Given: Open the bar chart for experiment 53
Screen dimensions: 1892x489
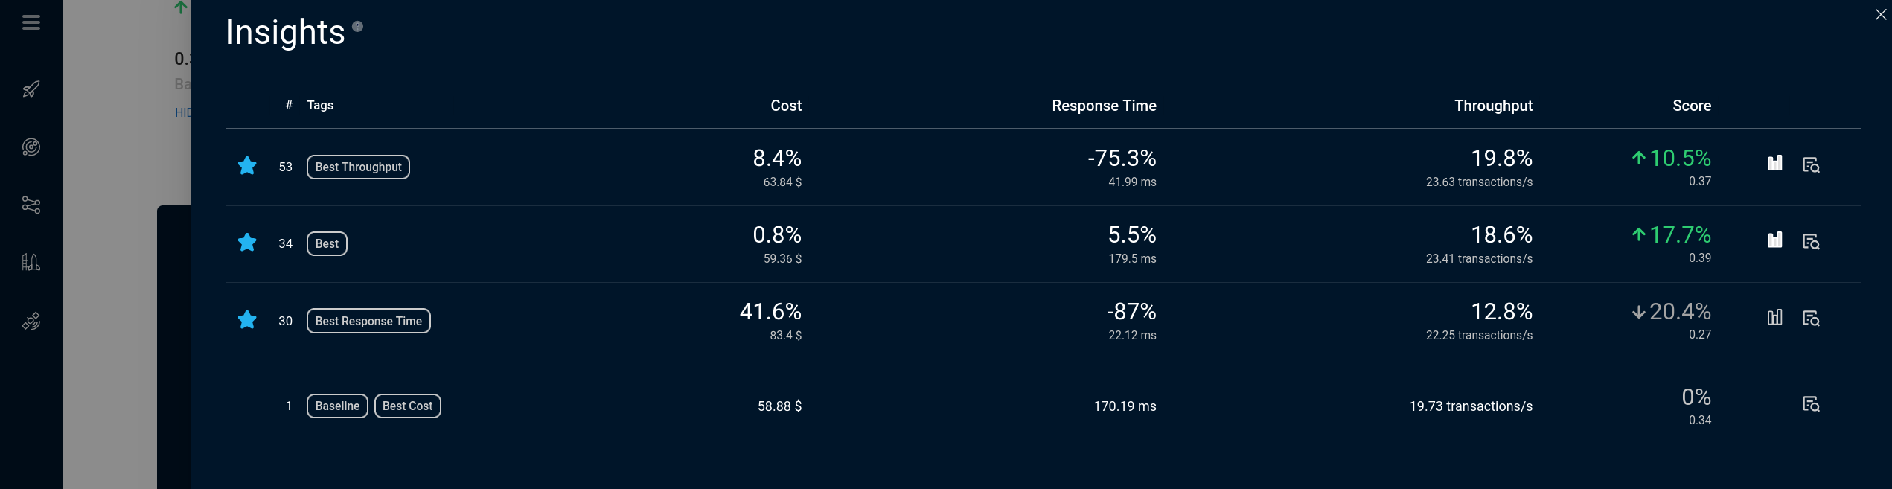Looking at the screenshot, I should pos(1774,164).
